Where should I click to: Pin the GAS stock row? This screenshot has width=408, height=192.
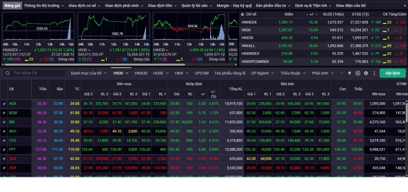point(4,158)
